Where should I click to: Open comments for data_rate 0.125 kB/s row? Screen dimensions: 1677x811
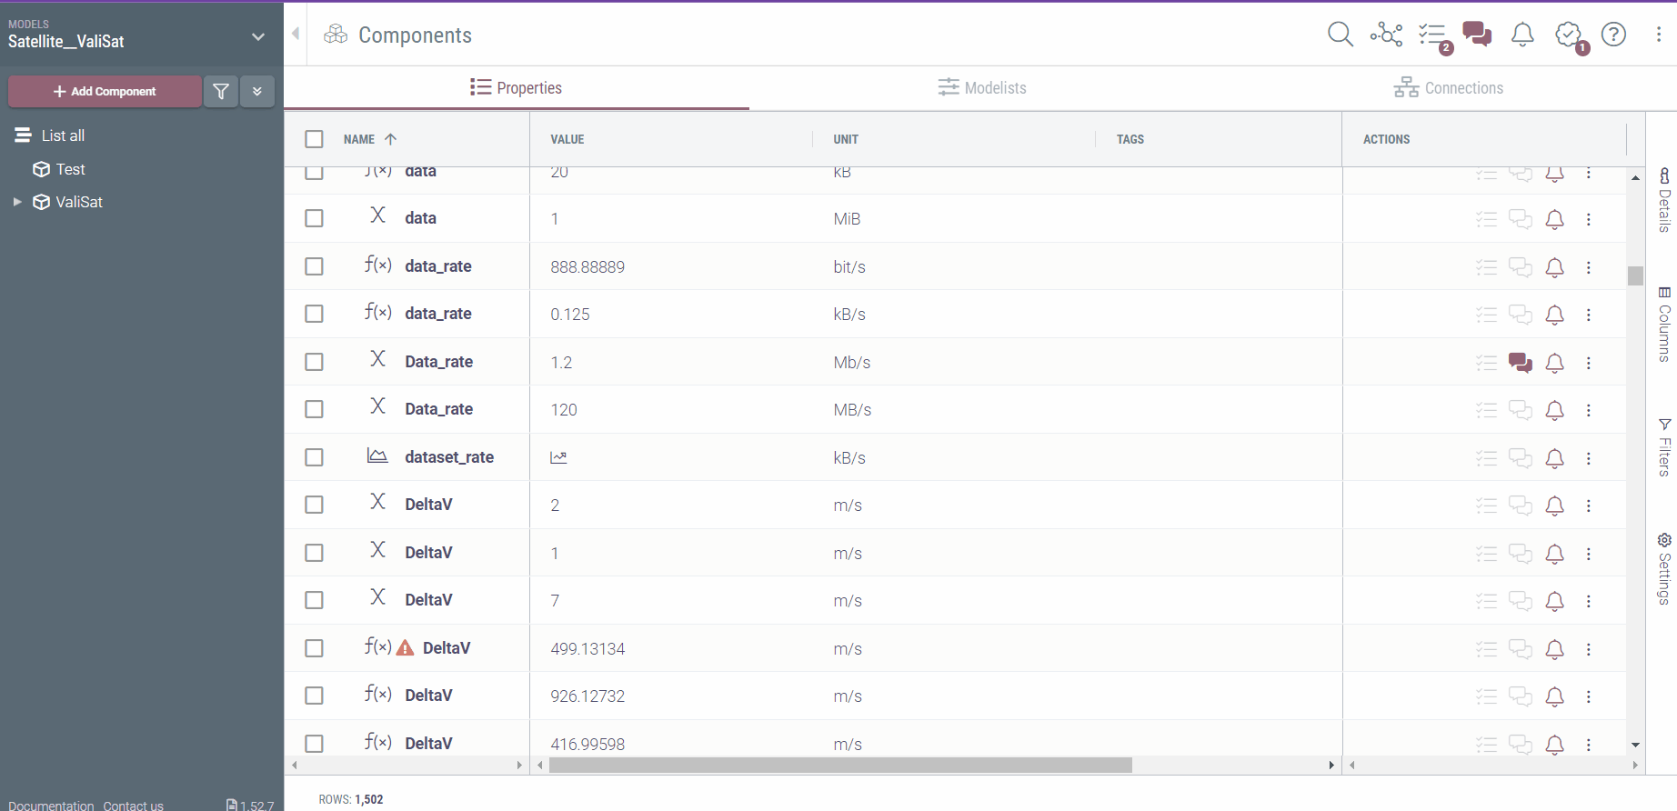point(1520,315)
